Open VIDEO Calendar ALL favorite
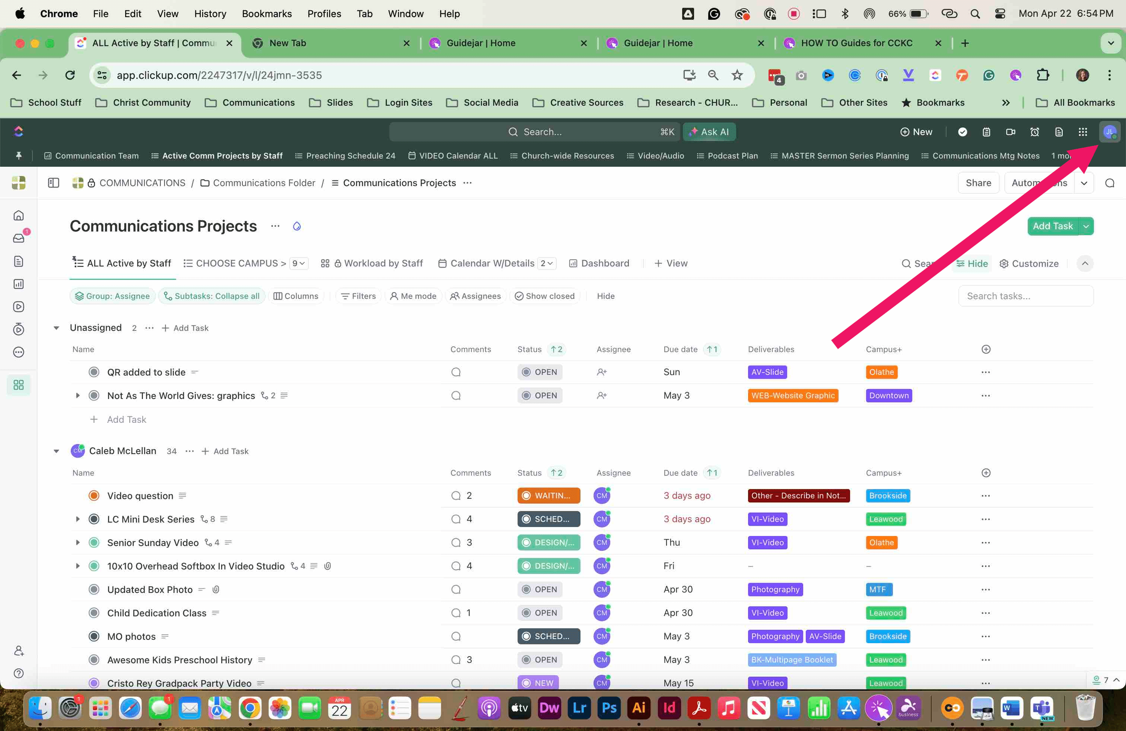1126x731 pixels. point(453,156)
